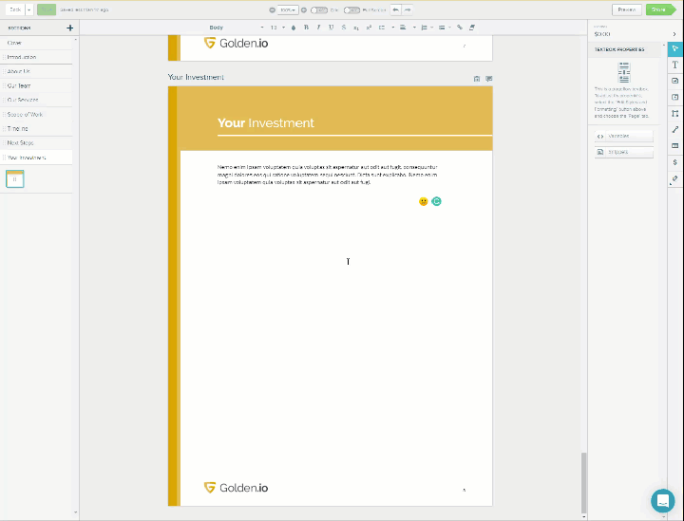
Task: Click the add section plus icon
Action: coord(69,28)
